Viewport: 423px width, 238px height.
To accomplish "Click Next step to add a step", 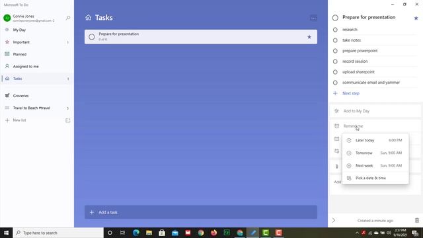I will pyautogui.click(x=351, y=93).
